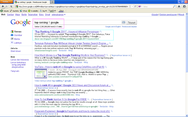Image resolution: width=188 pixels, height=117 pixels.
Task: Preview magnifier icon beside Top Ranking 1 Google 2011 result
Action: point(101,32)
